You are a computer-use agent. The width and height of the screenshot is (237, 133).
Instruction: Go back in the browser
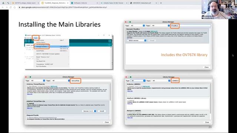click(x=3, y=7)
